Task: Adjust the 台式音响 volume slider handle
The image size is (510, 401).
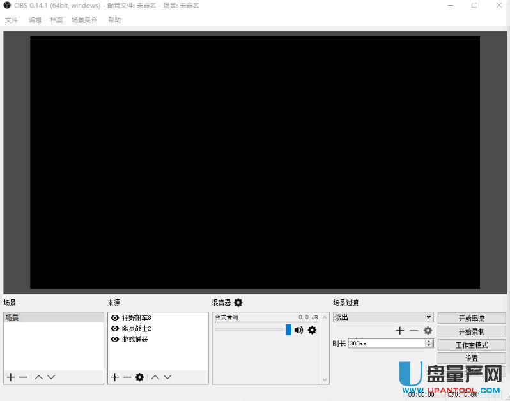Action: pos(288,329)
